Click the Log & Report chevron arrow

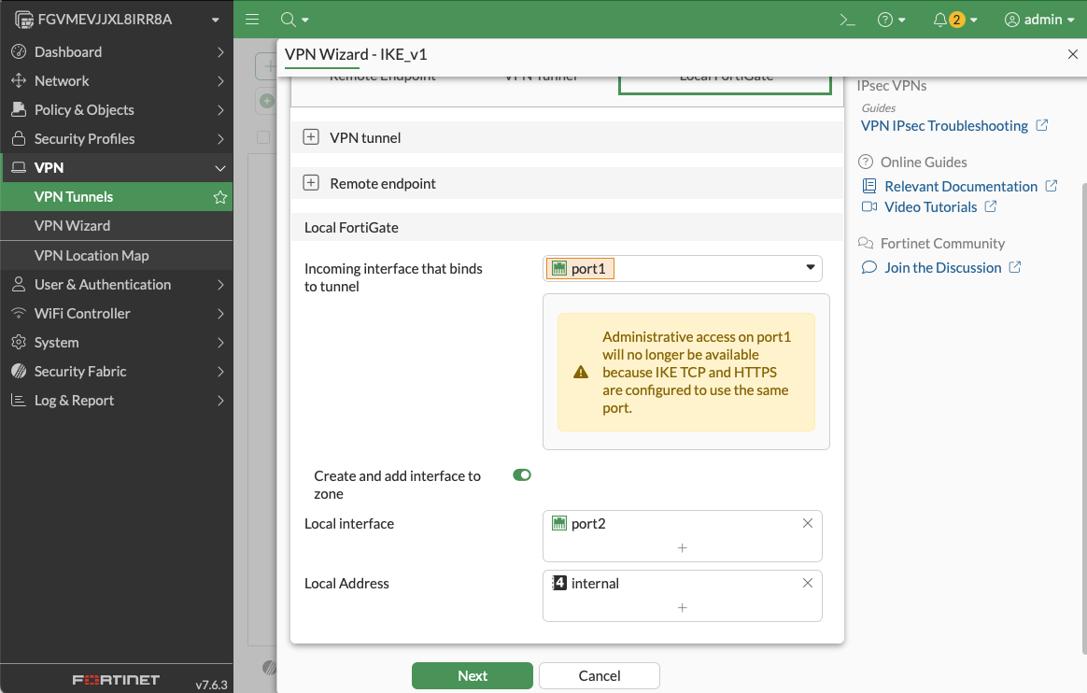click(220, 401)
